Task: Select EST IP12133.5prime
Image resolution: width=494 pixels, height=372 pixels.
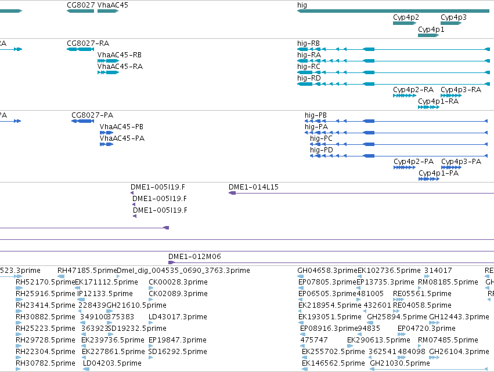Action: tap(81, 300)
